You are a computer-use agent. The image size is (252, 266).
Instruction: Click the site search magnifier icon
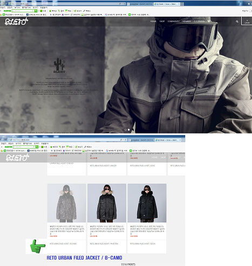click(x=237, y=22)
